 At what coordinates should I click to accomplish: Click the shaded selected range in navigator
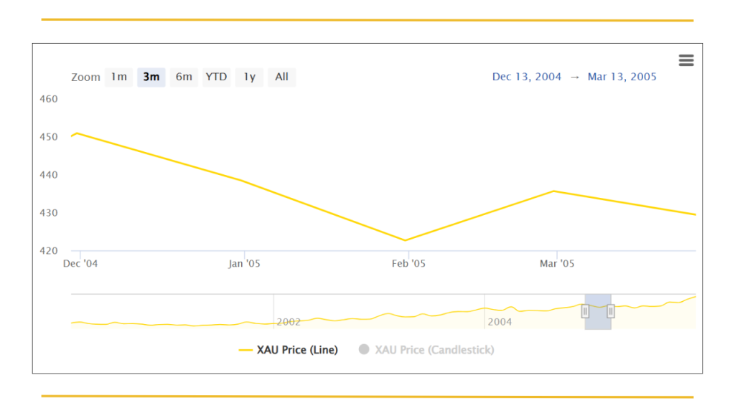pyautogui.click(x=598, y=319)
